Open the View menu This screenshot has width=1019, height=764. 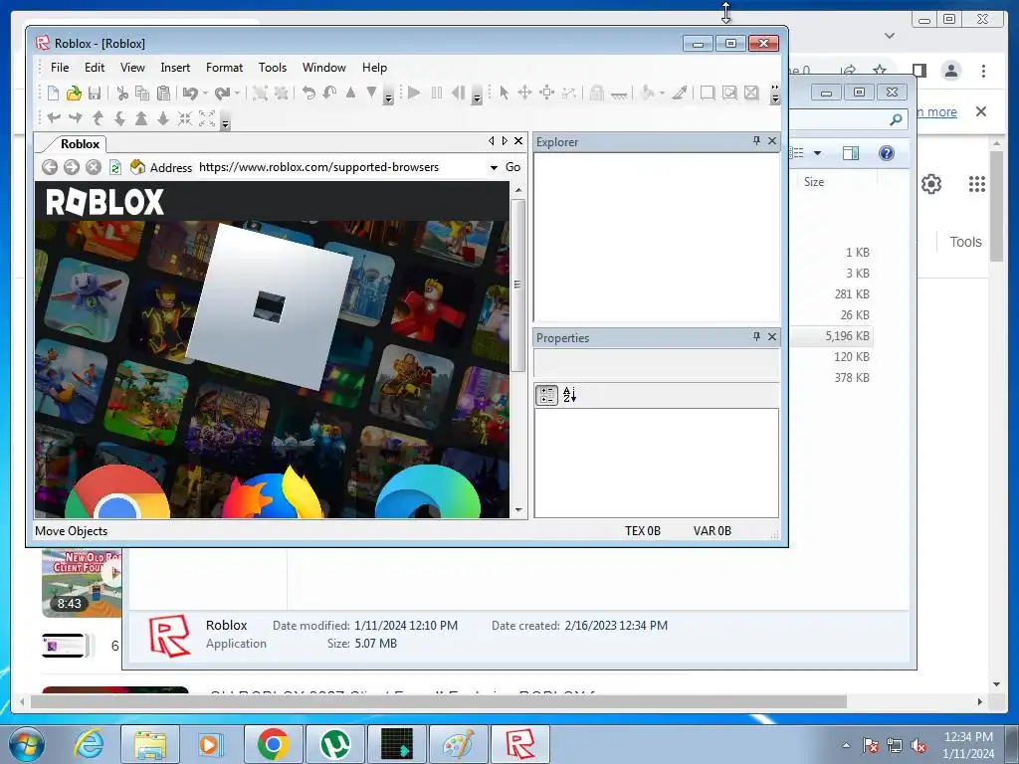pos(132,68)
